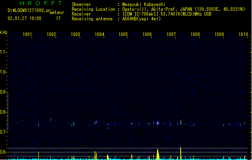Click the 0.6 frequency axis label
This screenshot has height=160, width=252.
pos(4,152)
